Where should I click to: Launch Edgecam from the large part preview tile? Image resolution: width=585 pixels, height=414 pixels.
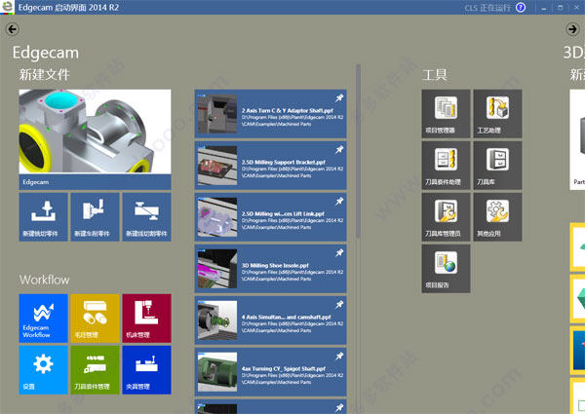click(96, 139)
